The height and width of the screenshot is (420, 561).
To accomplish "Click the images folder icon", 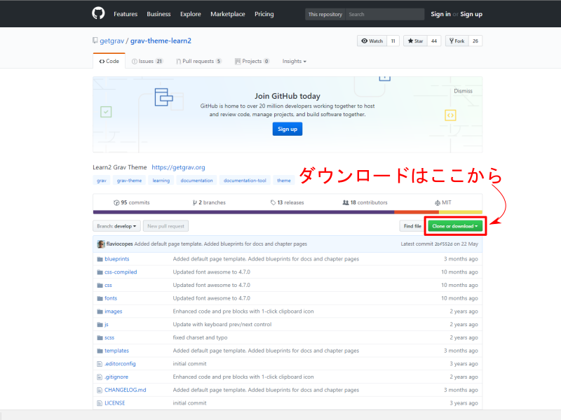I will tap(100, 311).
